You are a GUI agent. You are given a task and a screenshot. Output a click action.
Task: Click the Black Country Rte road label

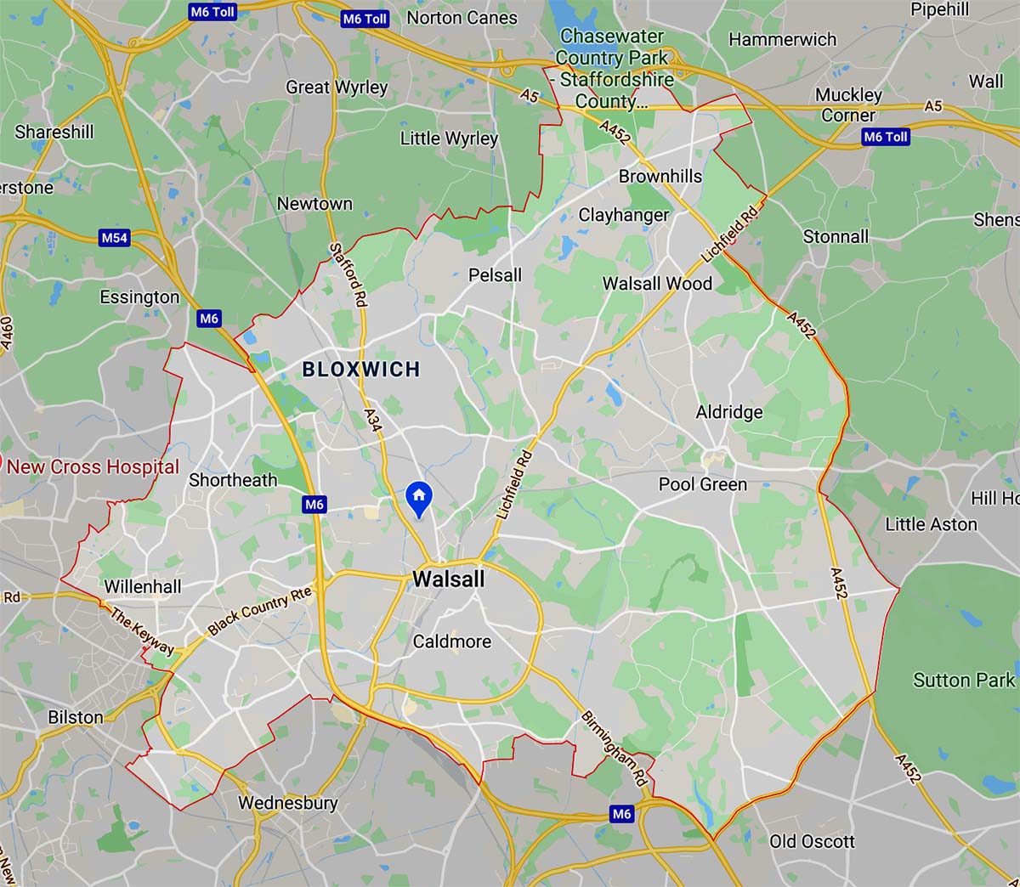click(260, 611)
